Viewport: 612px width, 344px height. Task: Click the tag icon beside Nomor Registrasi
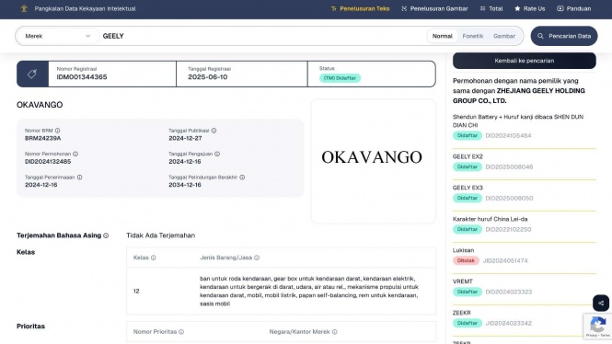coord(32,74)
